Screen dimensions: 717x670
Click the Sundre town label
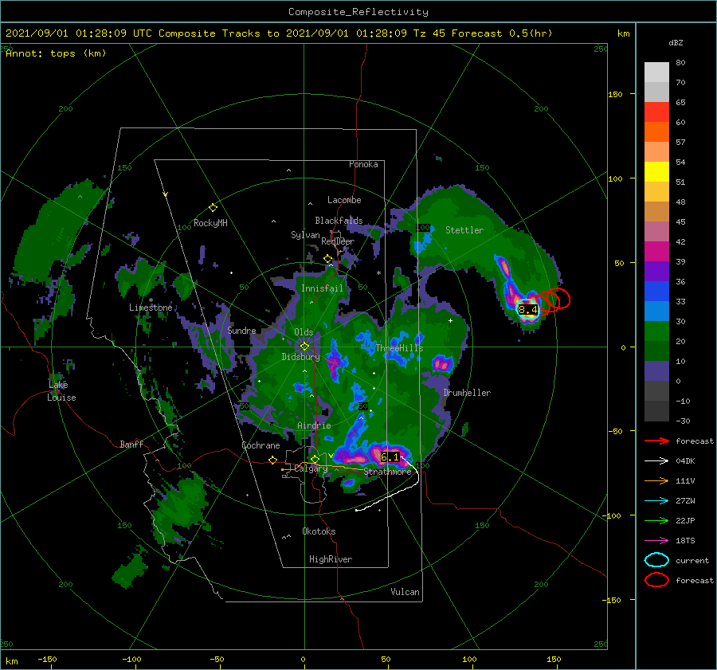pyautogui.click(x=241, y=330)
